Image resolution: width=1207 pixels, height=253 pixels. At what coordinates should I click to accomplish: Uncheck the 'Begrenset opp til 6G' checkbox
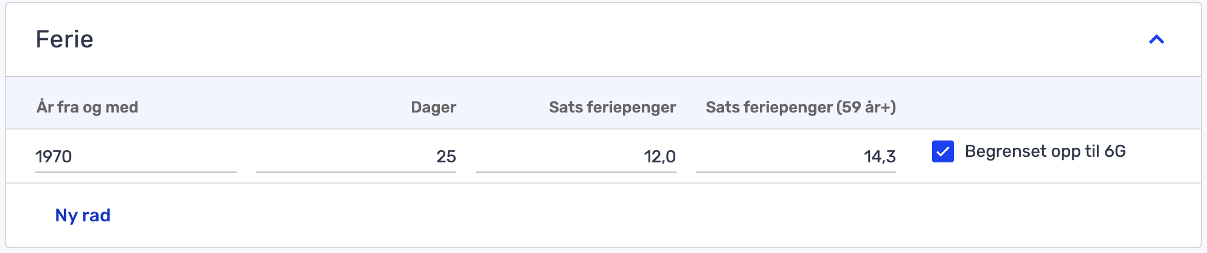pyautogui.click(x=942, y=151)
